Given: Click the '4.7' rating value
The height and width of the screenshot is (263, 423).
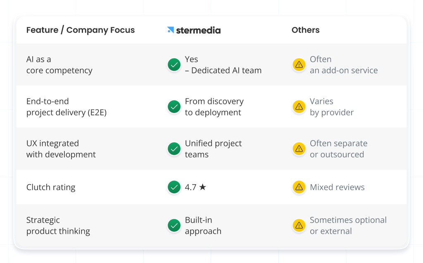Looking at the screenshot, I should pyautogui.click(x=190, y=187).
